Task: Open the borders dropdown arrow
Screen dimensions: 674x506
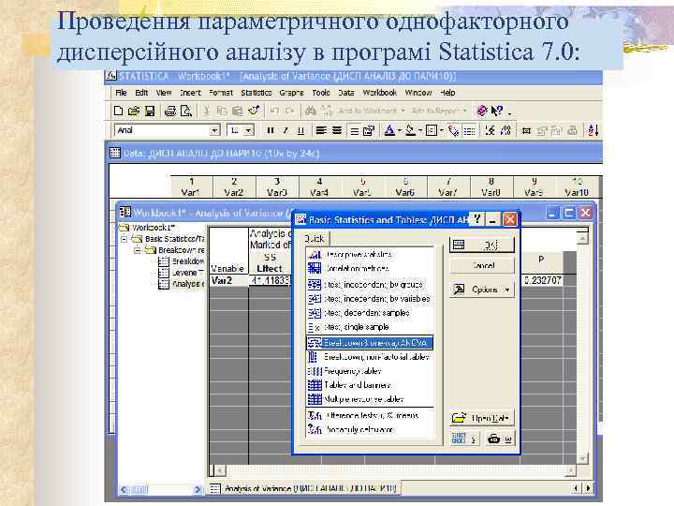Action: click(442, 130)
